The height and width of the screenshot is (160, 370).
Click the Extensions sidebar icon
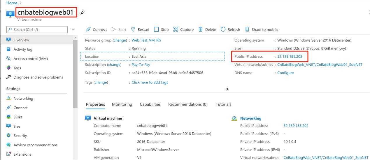coord(8,154)
